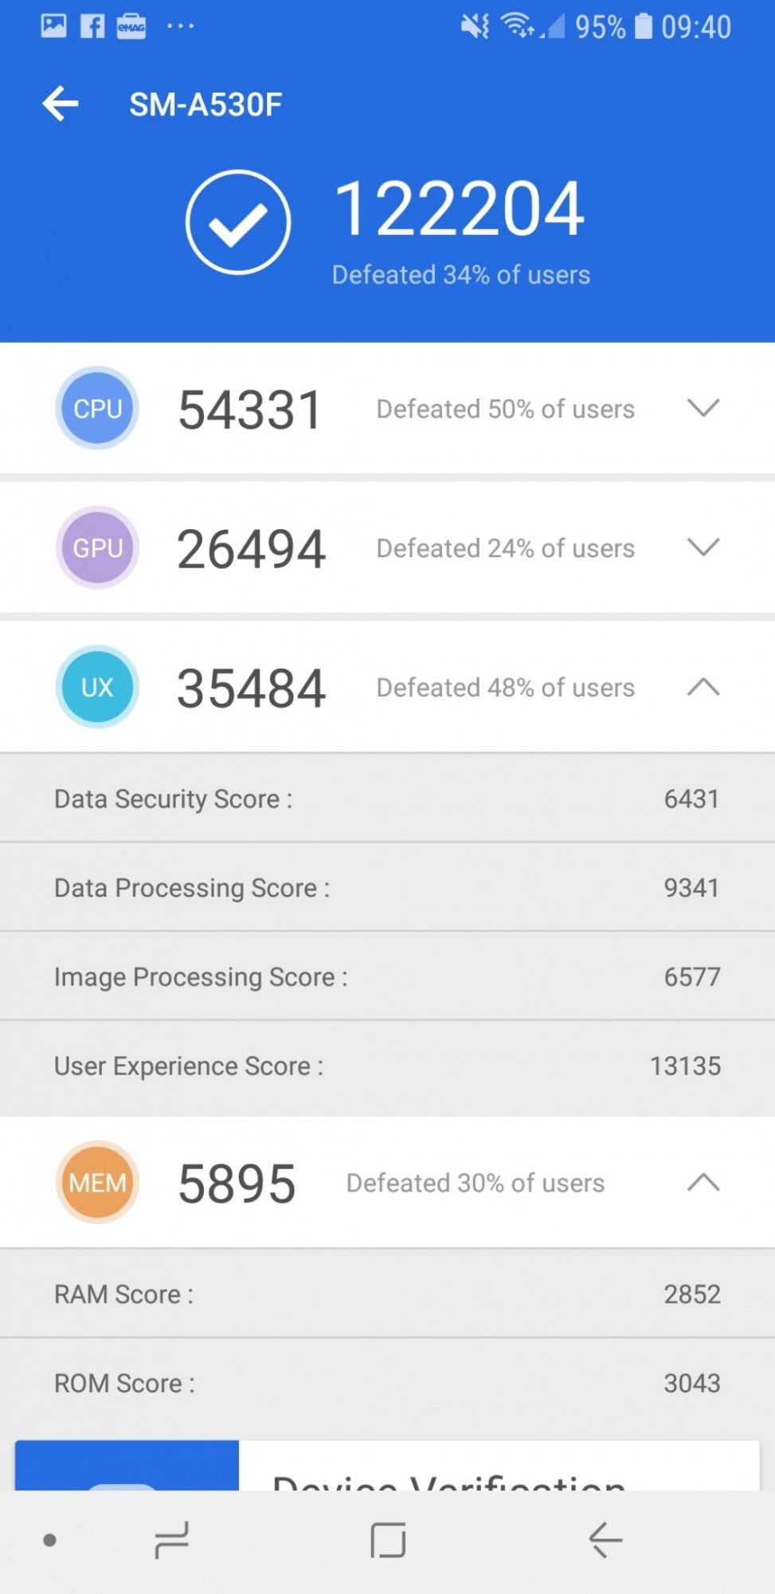Tap the total score 122204
Image resolution: width=775 pixels, height=1594 pixels.
[x=459, y=209]
